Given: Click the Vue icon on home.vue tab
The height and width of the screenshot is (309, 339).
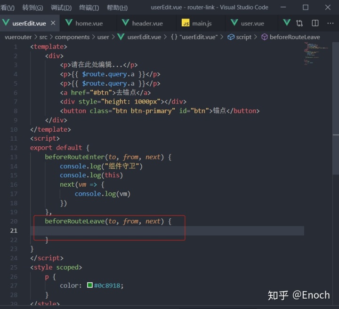Looking at the screenshot, I should coord(69,23).
